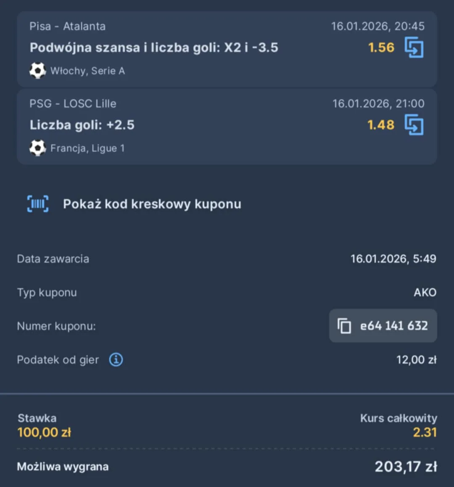454x487 pixels.
Task: Click the info circle beside Podatek od gier
Action: tap(116, 360)
